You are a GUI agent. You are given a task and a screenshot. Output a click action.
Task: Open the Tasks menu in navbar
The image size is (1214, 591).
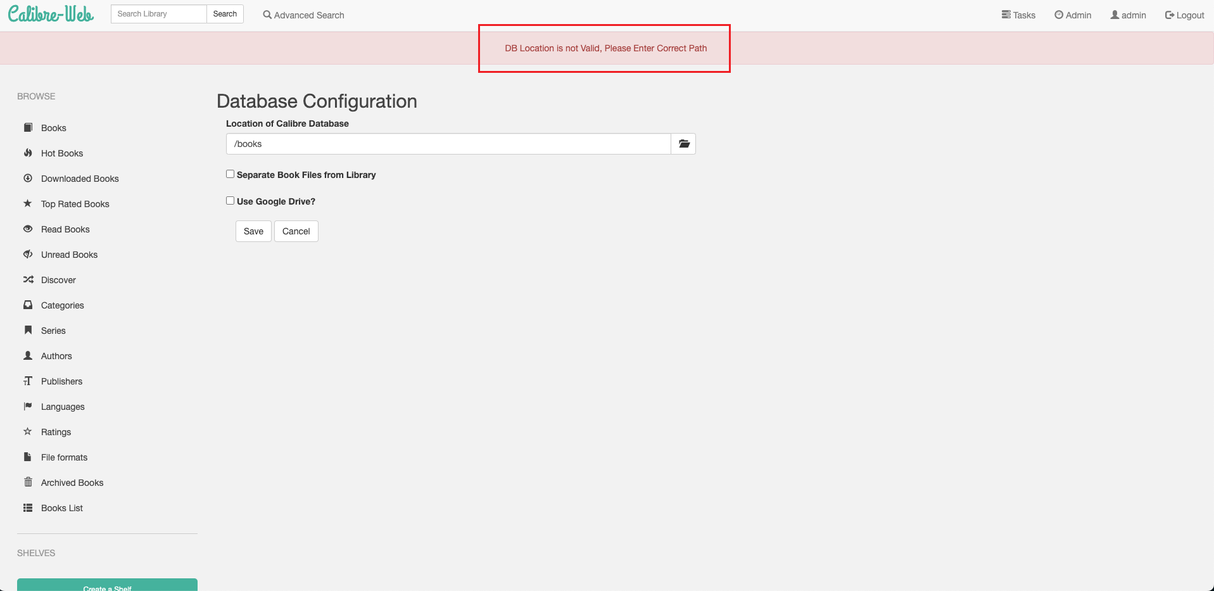1018,15
